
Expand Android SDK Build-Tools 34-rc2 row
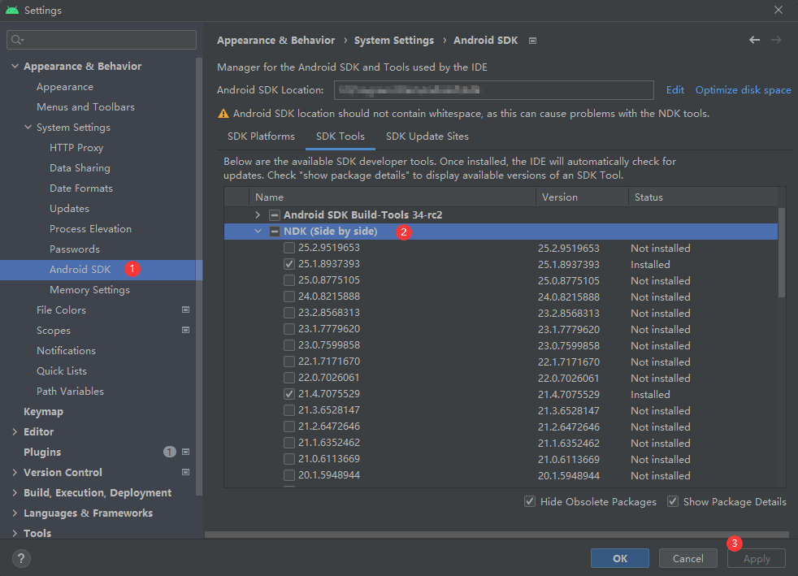point(258,215)
